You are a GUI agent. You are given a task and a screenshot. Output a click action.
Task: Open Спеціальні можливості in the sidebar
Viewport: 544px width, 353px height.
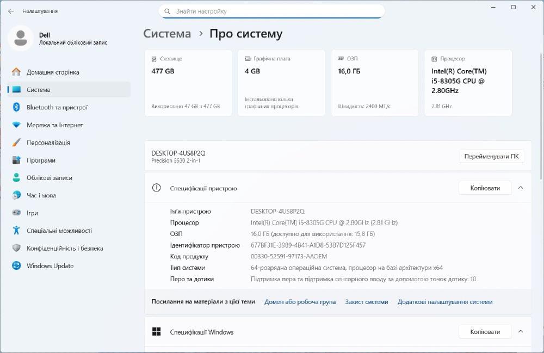click(x=69, y=230)
